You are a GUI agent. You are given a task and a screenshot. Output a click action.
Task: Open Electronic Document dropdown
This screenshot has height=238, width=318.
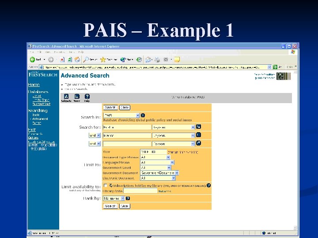(174, 178)
